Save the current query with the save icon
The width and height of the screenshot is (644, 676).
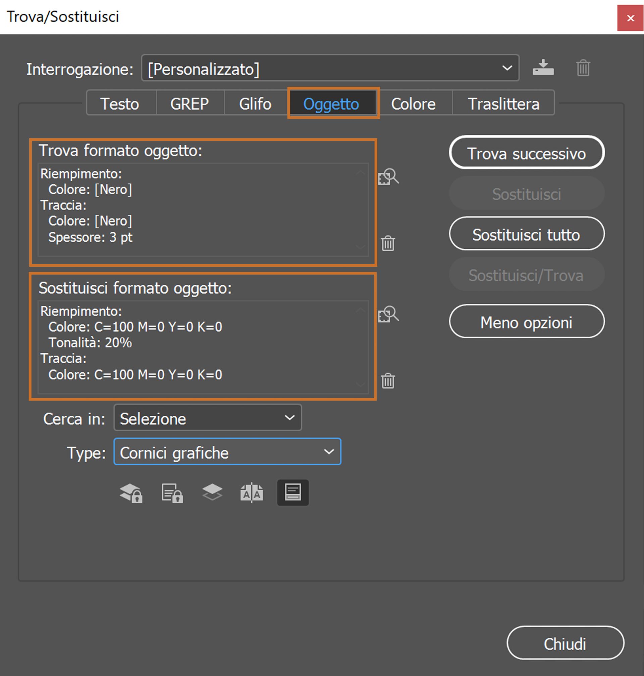click(543, 68)
